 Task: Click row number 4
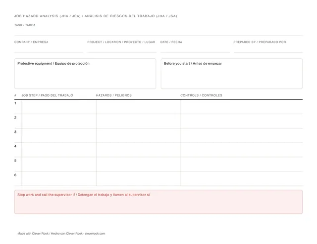[15, 146]
